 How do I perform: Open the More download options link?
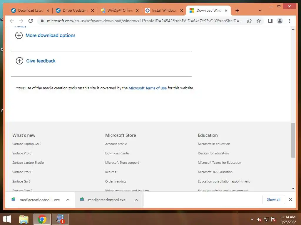coord(50,35)
